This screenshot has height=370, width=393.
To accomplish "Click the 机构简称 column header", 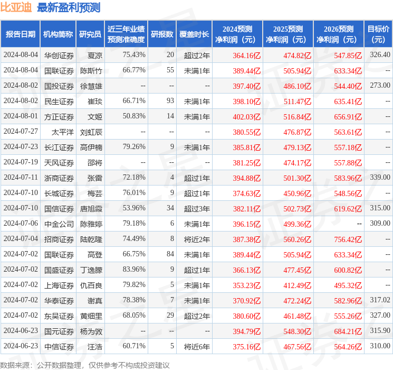I will coord(58,34).
